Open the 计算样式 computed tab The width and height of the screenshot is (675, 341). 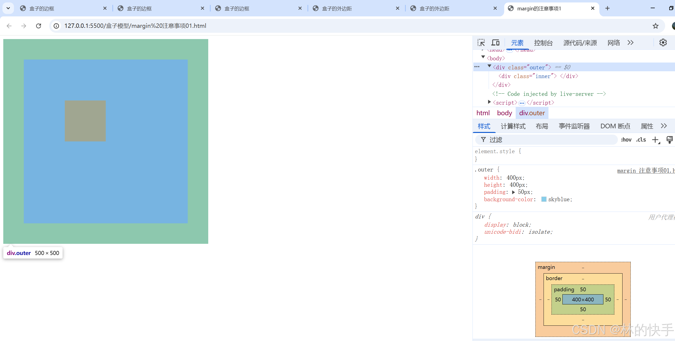[513, 126]
